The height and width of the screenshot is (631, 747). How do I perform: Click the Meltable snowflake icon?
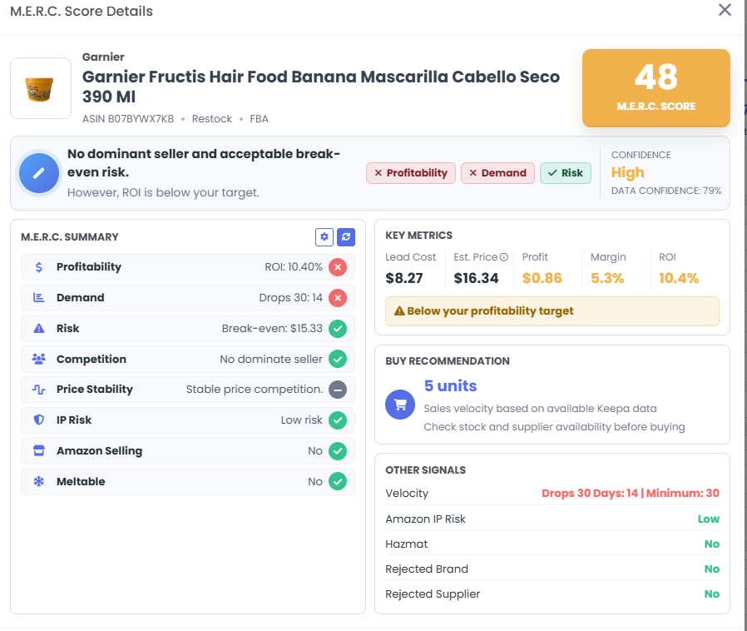click(x=39, y=481)
